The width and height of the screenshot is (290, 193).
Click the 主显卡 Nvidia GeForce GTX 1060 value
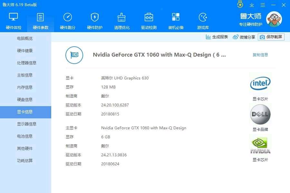[x=144, y=128]
